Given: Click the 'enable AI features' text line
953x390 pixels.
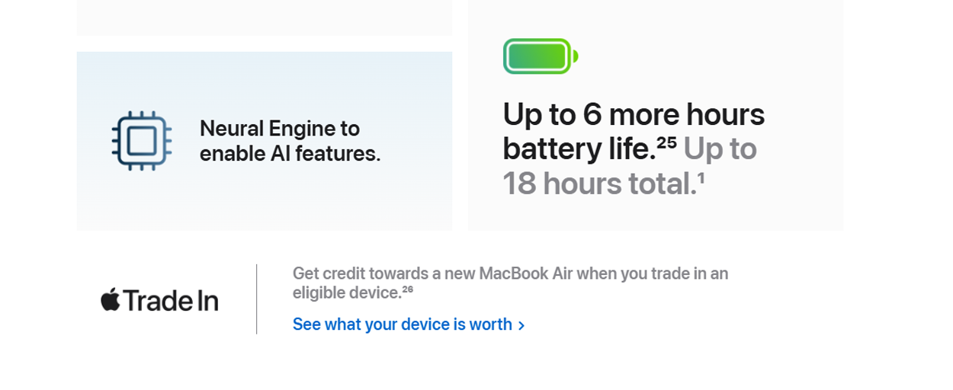Looking at the screenshot, I should click(290, 154).
